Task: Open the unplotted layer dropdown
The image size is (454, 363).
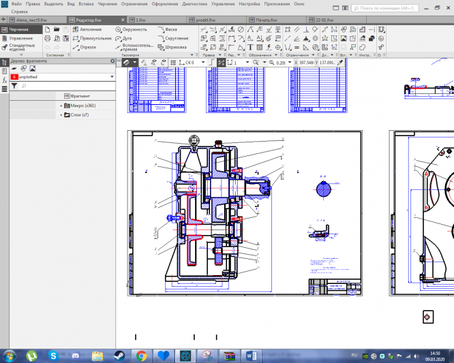Action: click(x=111, y=78)
